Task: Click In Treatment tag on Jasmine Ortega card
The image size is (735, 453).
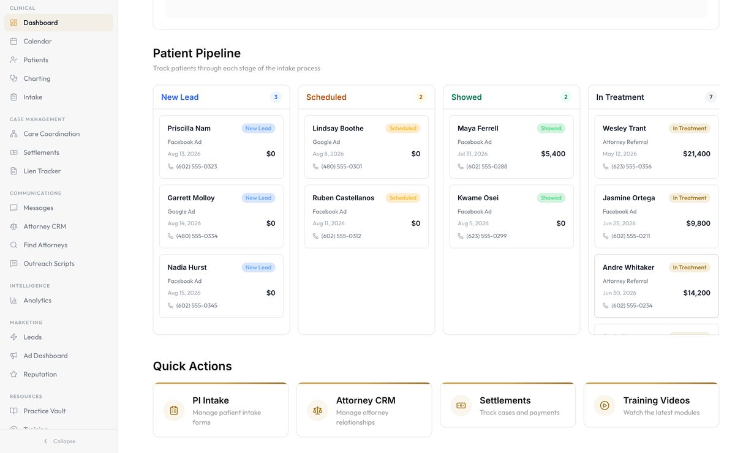Action: pos(690,198)
